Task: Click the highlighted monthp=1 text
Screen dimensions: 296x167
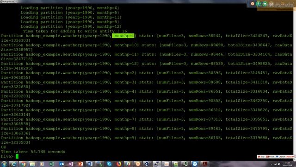Action: click(x=123, y=36)
